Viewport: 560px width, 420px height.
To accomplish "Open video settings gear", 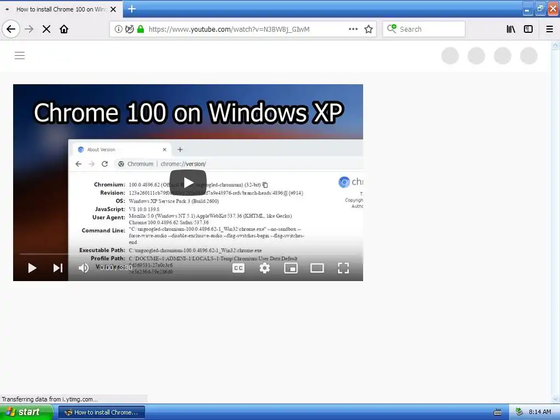I will (x=264, y=268).
